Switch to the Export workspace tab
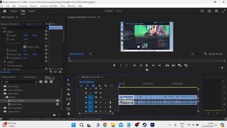Image resolution: width=227 pixels, height=128 pixels. 32,11
